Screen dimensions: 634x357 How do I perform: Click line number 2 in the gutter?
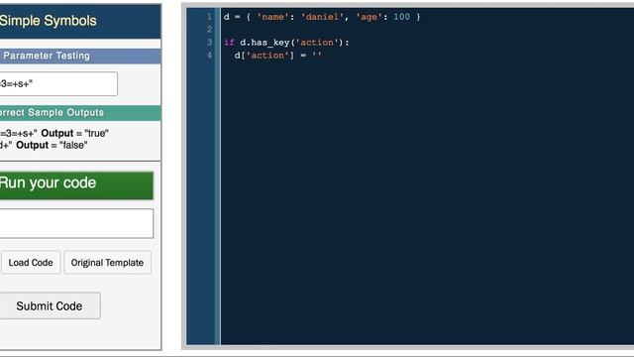(209, 30)
